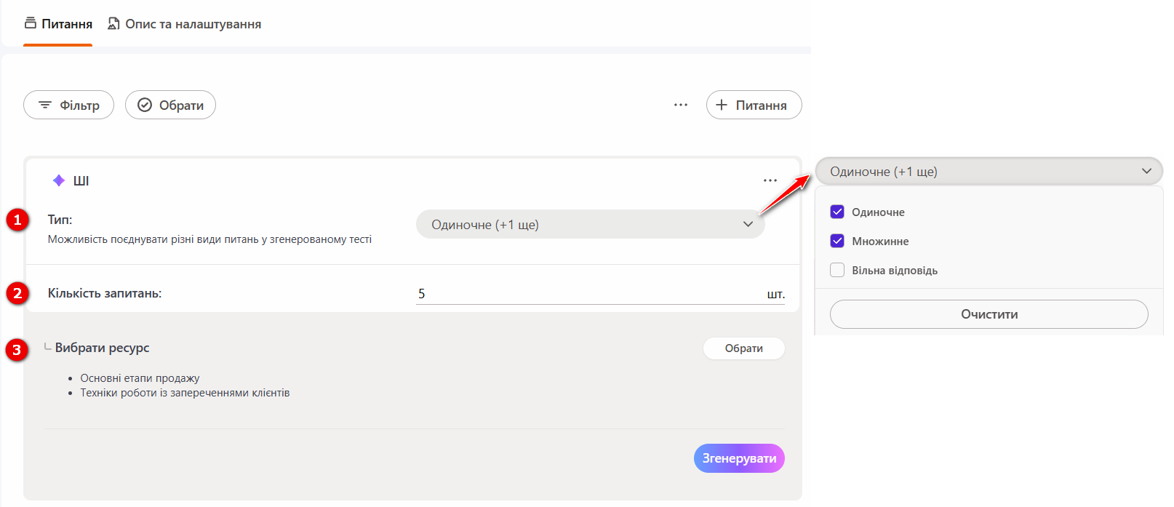Select the Основні етапи продажу resource item

tap(140, 378)
